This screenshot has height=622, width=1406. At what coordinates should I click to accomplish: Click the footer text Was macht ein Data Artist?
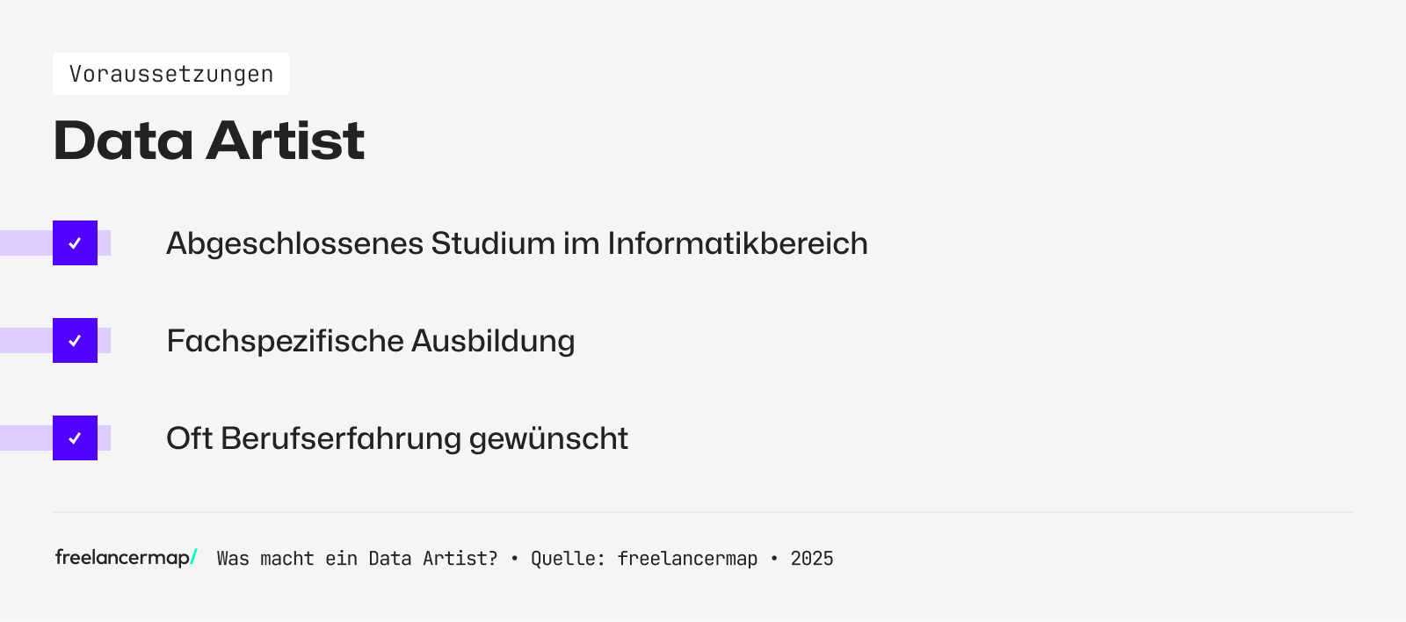click(357, 559)
